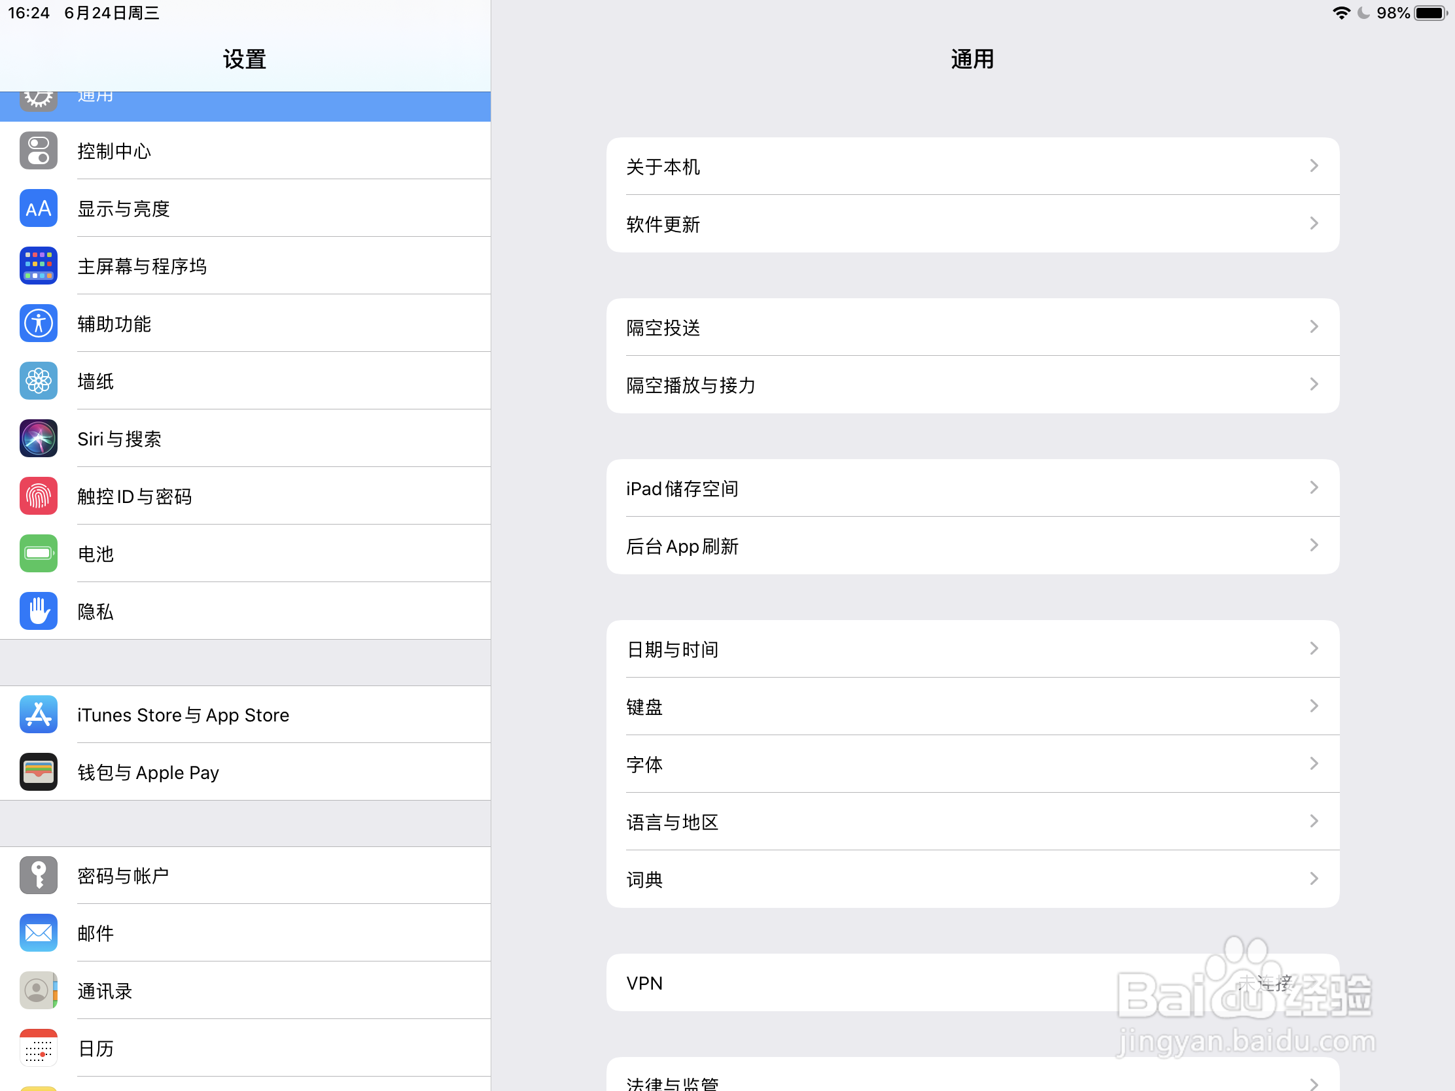This screenshot has width=1455, height=1091.
Task: Tap the Wallpaper flower icon
Action: pos(38,381)
